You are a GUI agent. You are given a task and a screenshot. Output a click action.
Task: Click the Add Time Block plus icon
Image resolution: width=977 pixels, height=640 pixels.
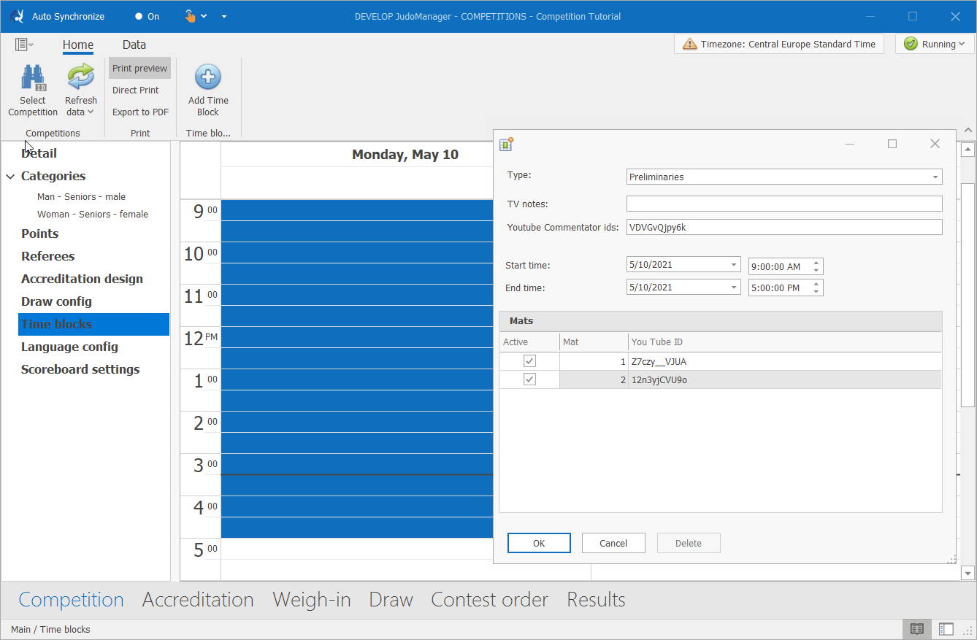point(208,77)
